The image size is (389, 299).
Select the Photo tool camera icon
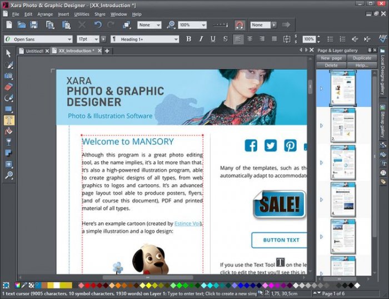click(9, 76)
